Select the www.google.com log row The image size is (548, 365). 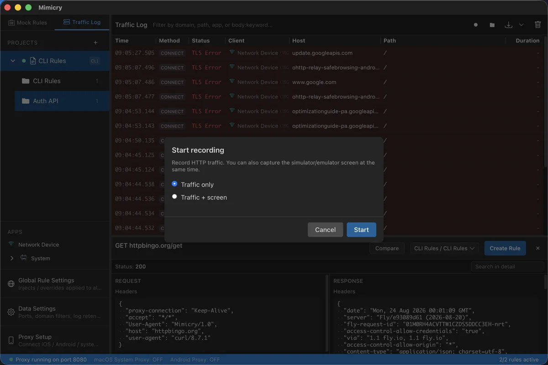click(x=327, y=82)
